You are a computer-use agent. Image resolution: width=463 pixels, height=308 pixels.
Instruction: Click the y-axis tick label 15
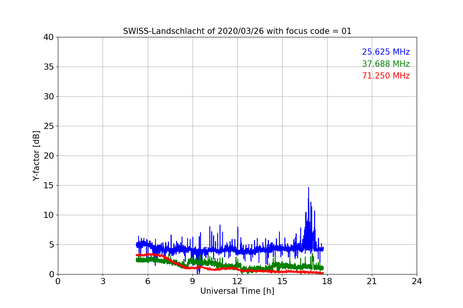point(48,186)
